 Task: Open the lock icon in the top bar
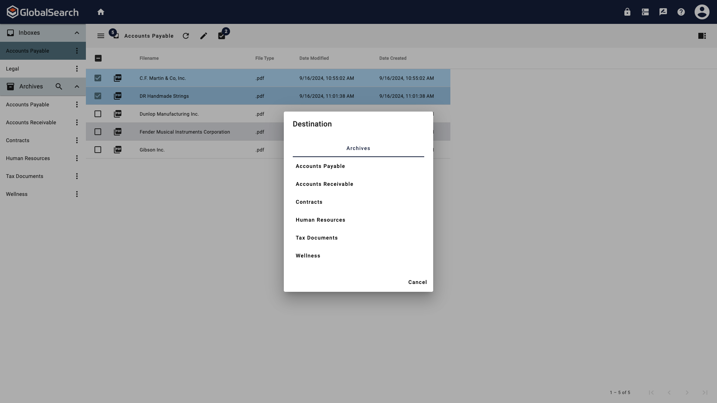click(627, 12)
